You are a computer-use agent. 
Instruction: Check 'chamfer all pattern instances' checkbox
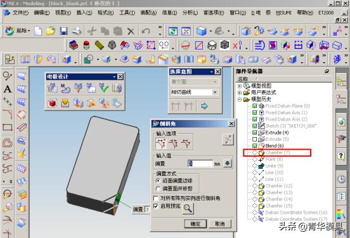pos(156,198)
